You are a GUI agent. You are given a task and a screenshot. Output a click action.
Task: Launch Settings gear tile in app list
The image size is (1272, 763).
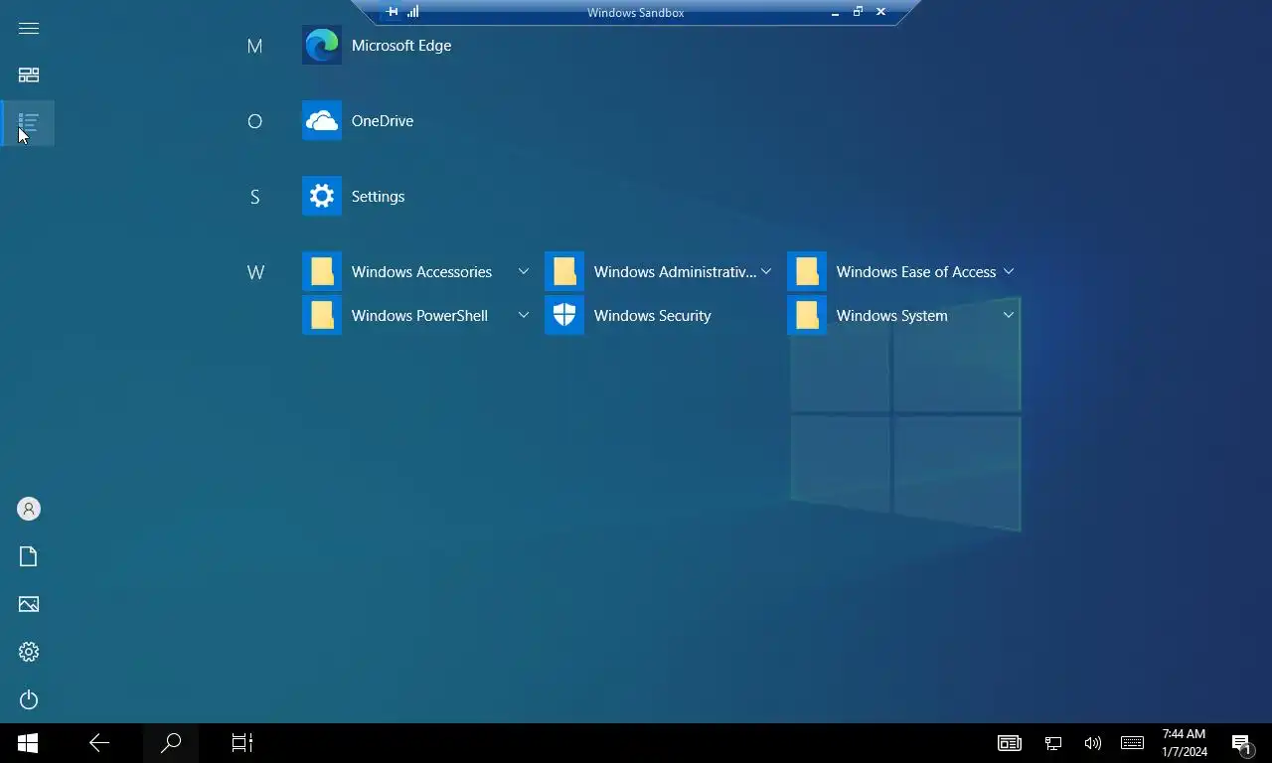[x=322, y=197]
